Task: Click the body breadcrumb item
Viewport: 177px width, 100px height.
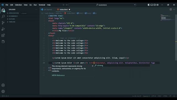Action: tap(88, 13)
